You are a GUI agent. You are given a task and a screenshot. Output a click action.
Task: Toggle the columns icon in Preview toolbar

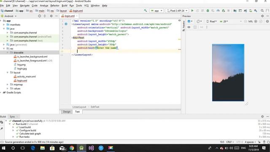(195, 27)
